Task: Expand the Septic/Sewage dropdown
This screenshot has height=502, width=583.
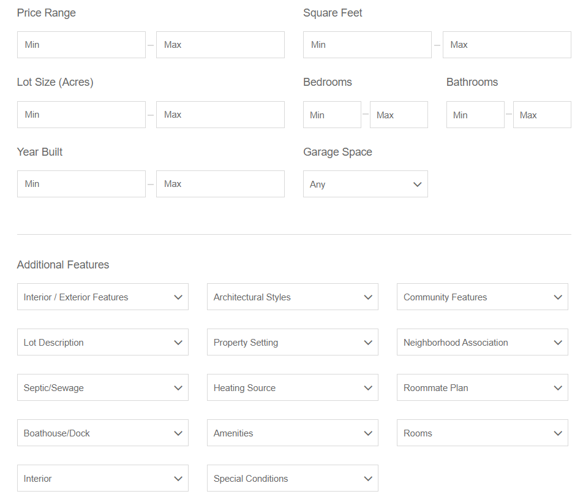Action: [103, 387]
